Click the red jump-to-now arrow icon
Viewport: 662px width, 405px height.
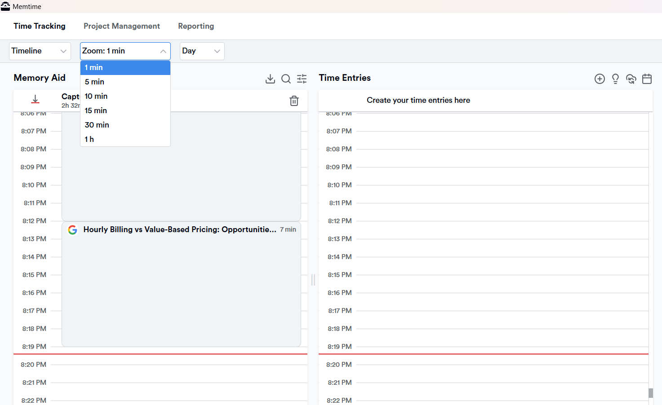pos(36,99)
